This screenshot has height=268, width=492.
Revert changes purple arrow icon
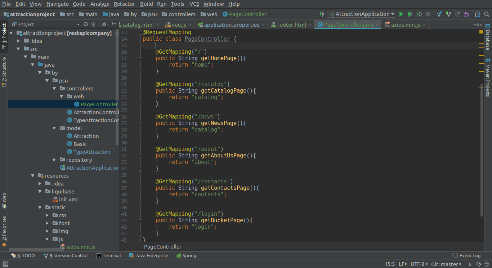(x=466, y=14)
